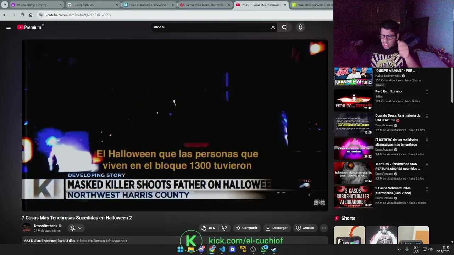The height and width of the screenshot is (255, 454).
Task: View site information icon in address bar
Action: [x=41, y=15]
